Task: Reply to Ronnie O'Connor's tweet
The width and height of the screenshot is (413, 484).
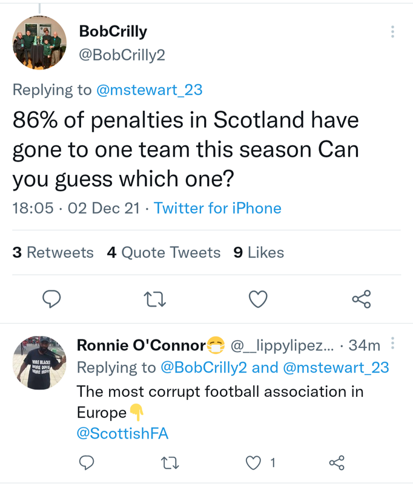Action: click(x=87, y=463)
